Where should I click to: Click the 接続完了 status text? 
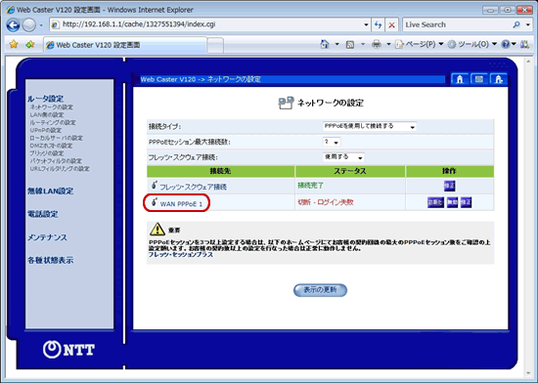[x=311, y=186]
